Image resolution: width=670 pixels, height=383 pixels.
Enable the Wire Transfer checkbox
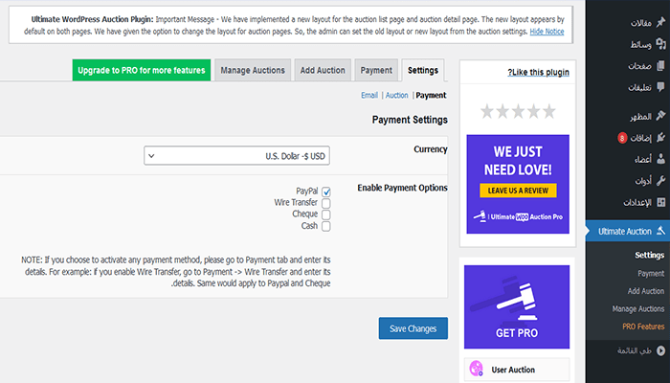tap(326, 203)
